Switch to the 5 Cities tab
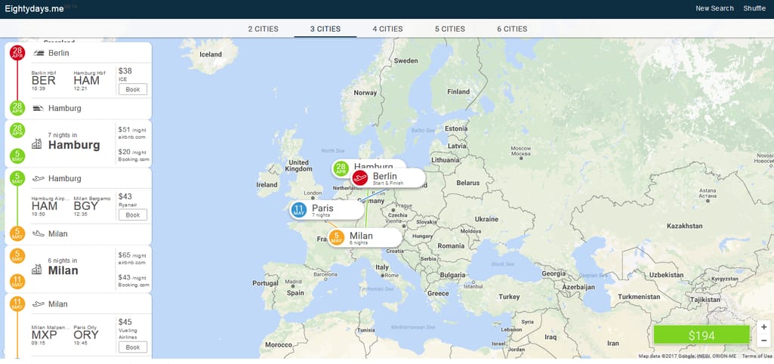774x364 pixels. (450, 29)
